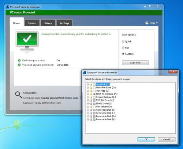The image size is (183, 149).
Task: Expand the Moley File Store (D:) node
Action: (88, 88)
